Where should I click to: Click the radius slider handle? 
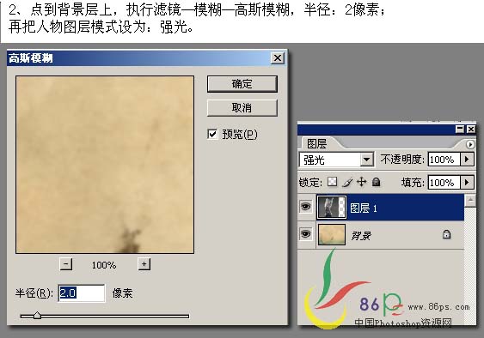tap(37, 315)
